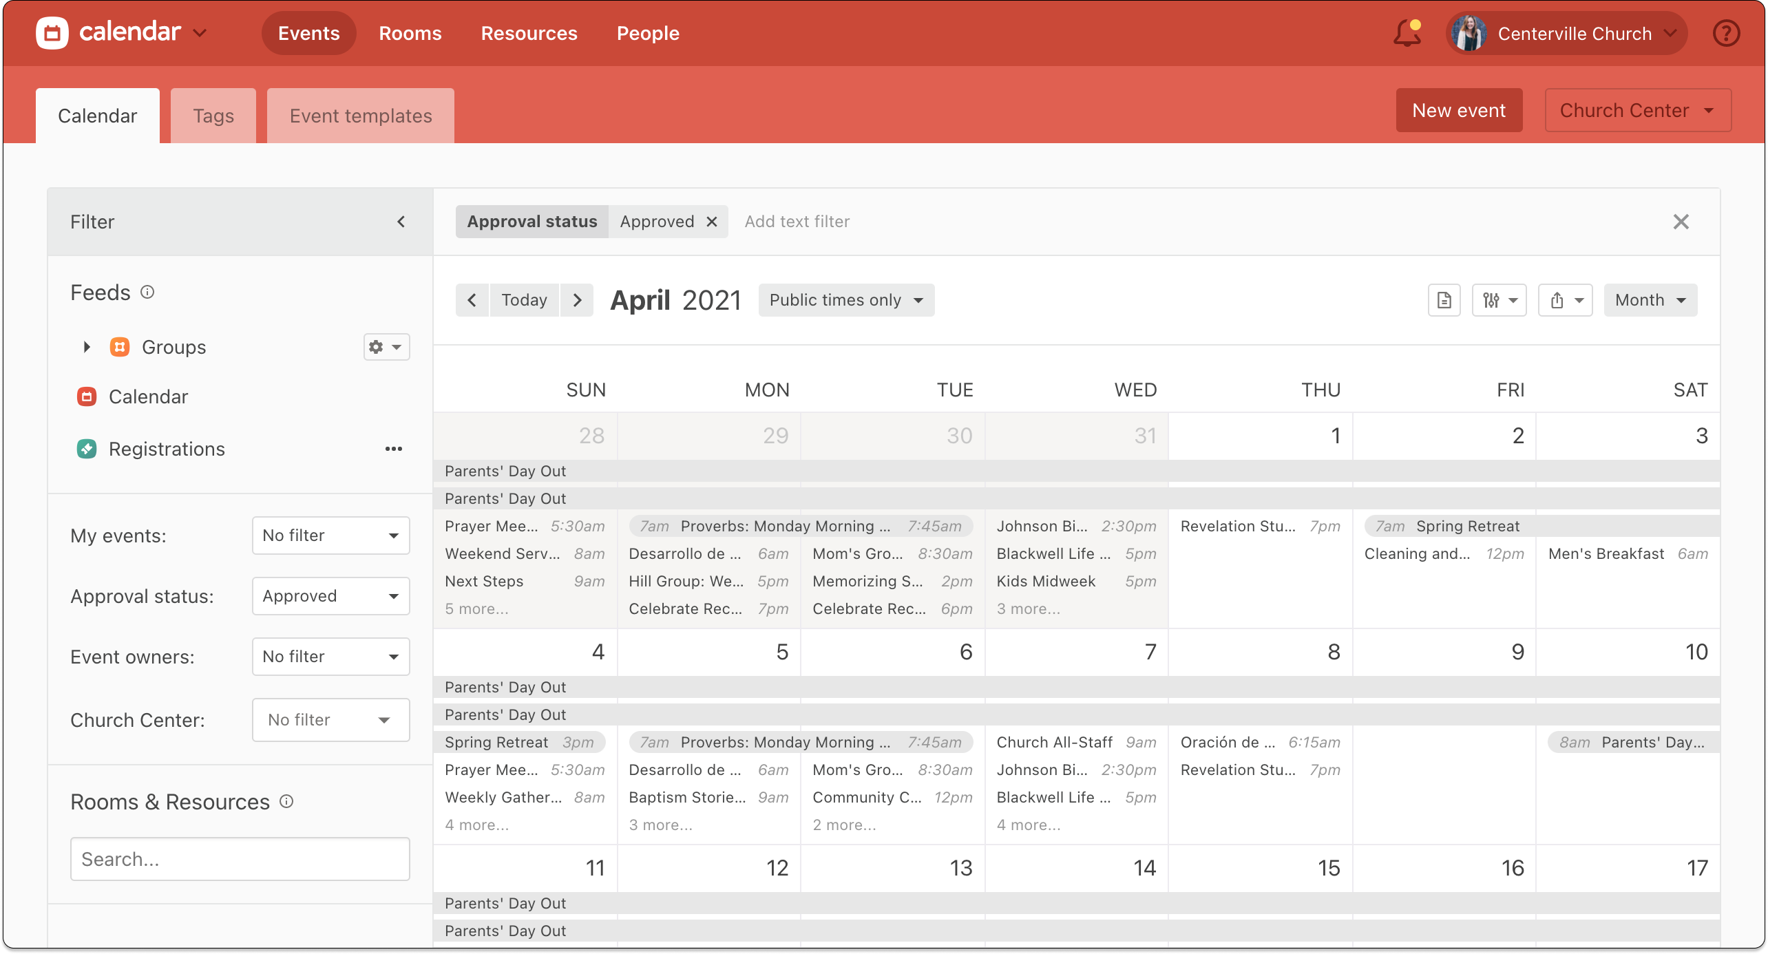Go to the previous month with the back arrow
Screen dimensions: 1768x954
[472, 299]
